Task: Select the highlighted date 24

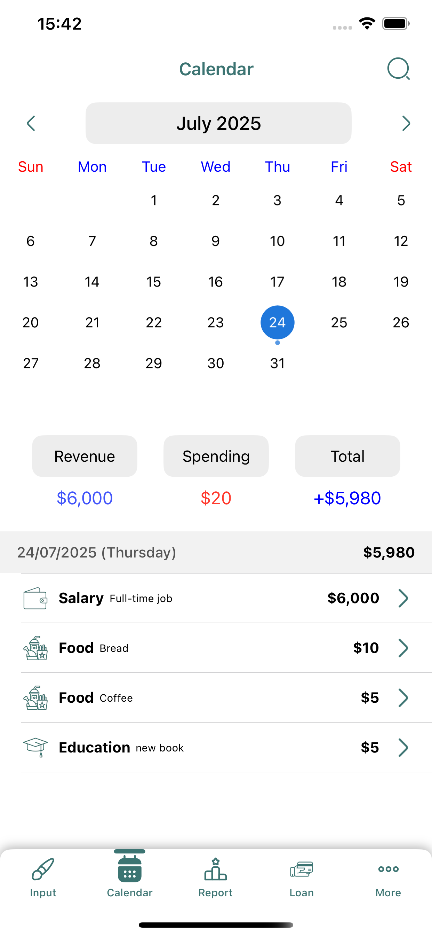Action: pyautogui.click(x=277, y=322)
